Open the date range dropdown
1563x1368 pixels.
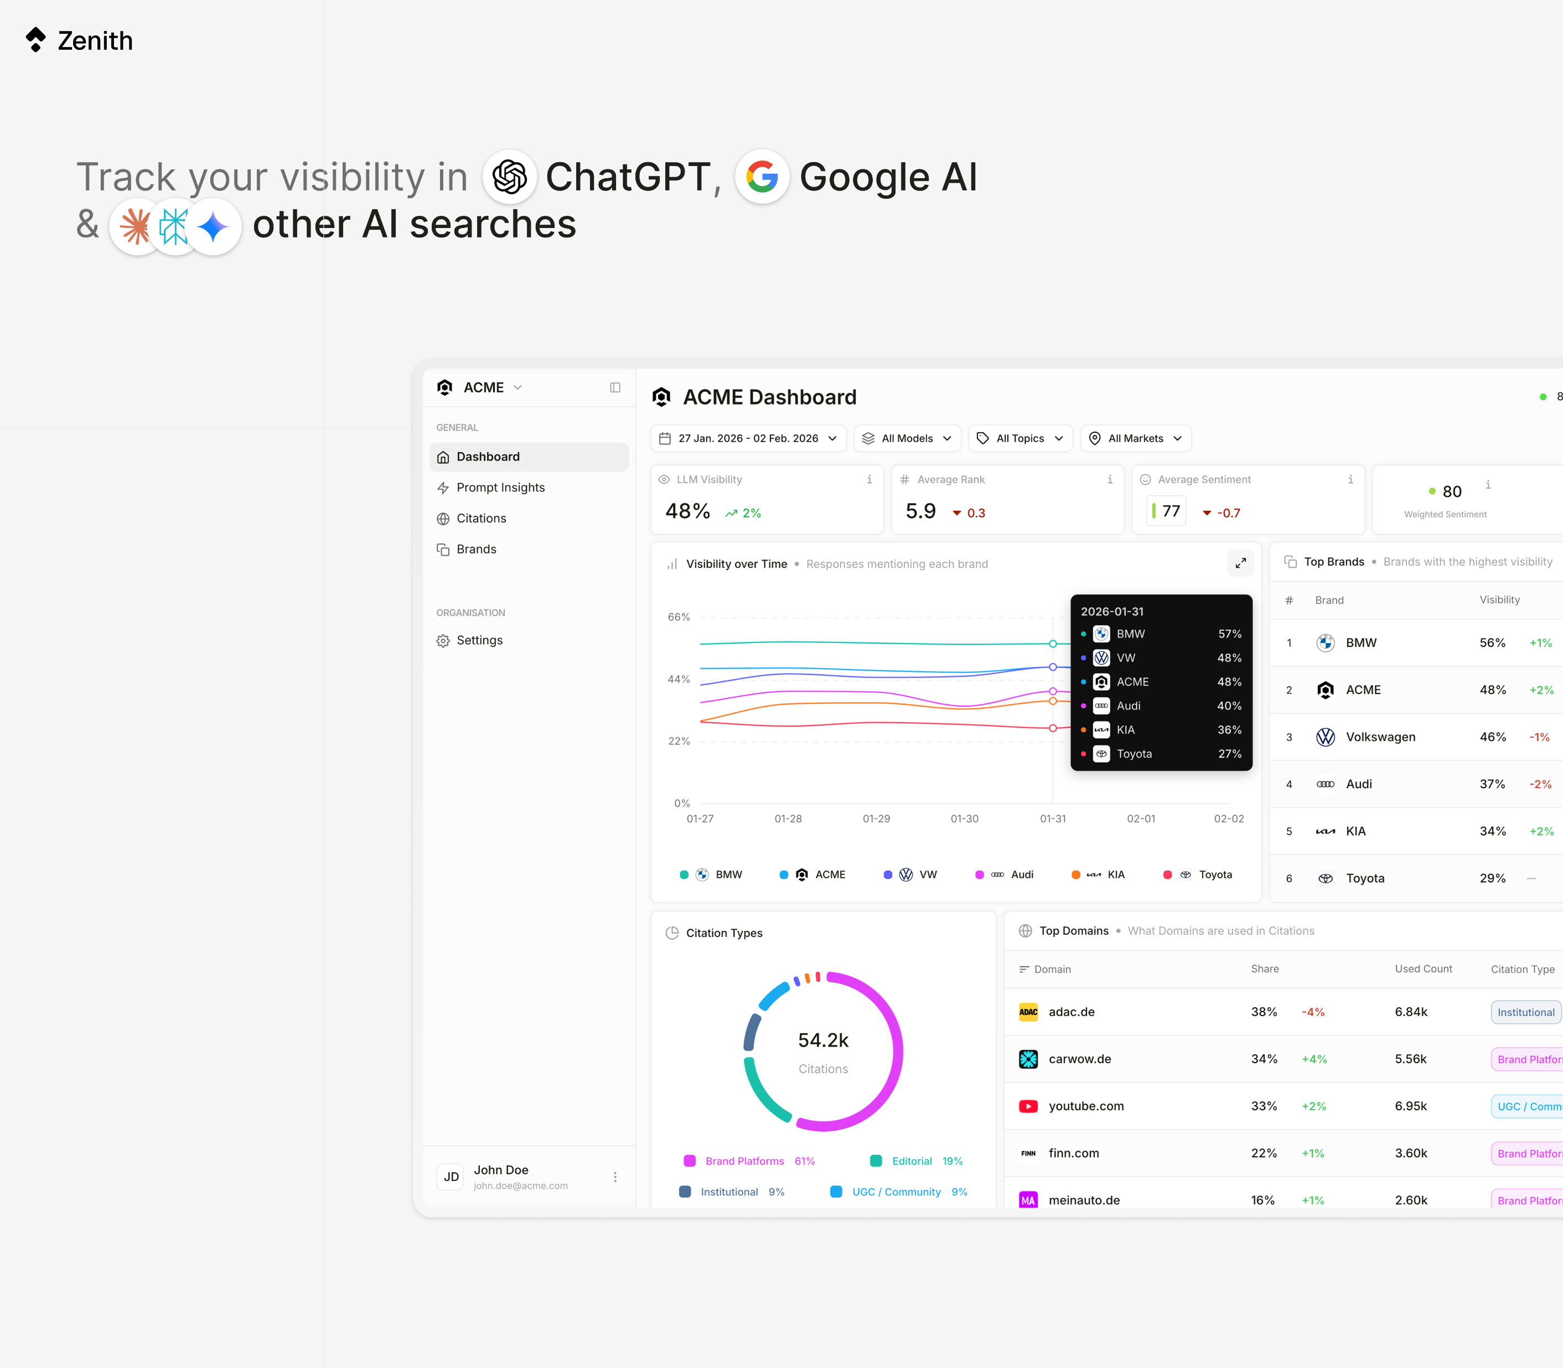(748, 438)
